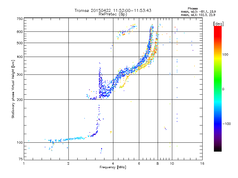The height and width of the screenshot is (178, 238).
Task: Click the x-axis tick label '6'
Action: click(139, 163)
